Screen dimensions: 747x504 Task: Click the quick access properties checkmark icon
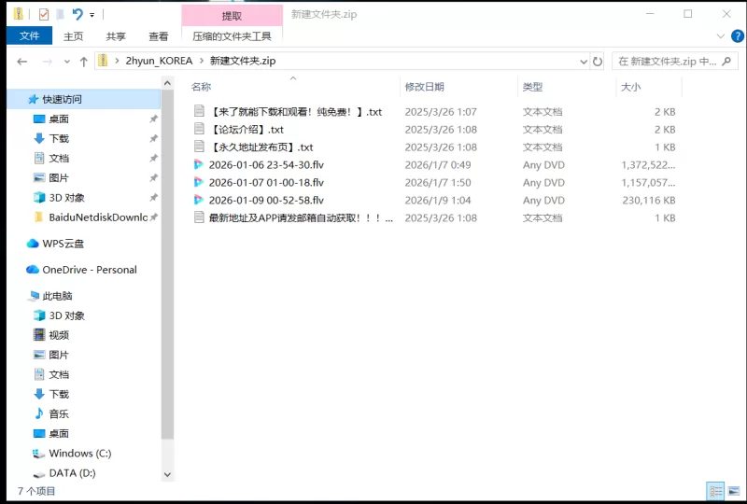(x=44, y=15)
